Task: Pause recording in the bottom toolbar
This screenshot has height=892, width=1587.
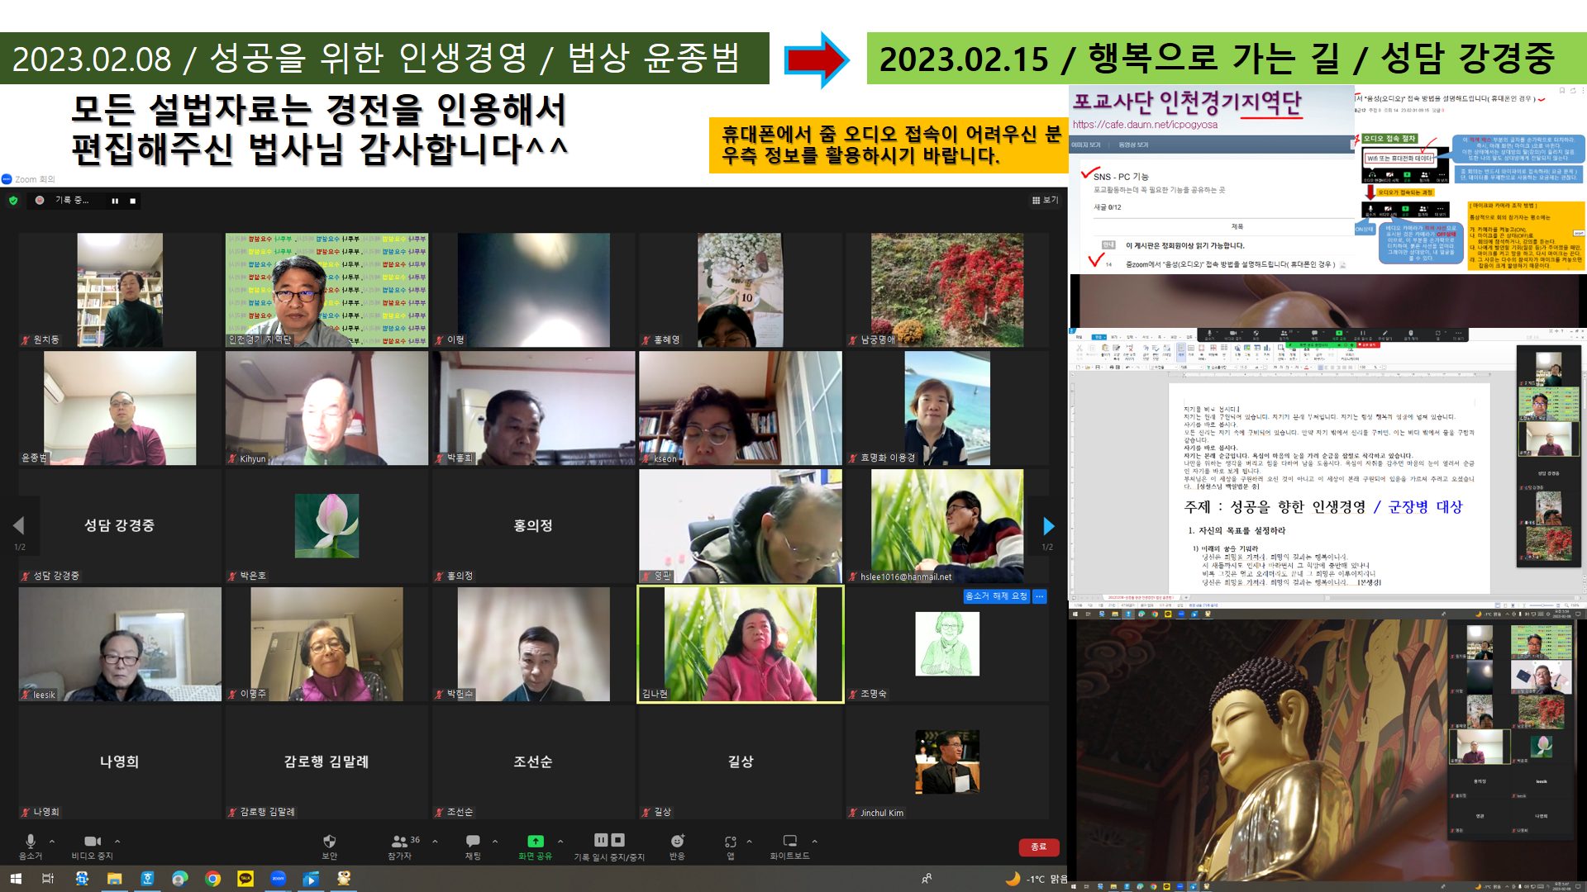Action: [601, 839]
